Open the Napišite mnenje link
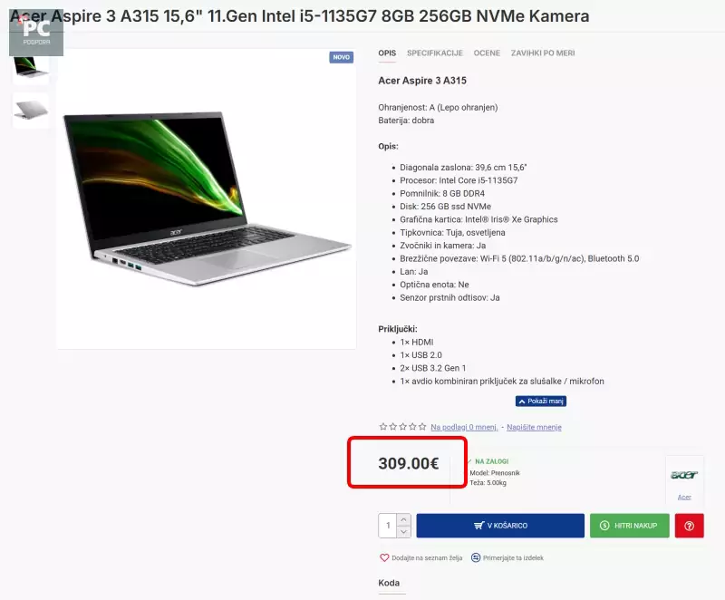The height and width of the screenshot is (600, 725). [534, 427]
